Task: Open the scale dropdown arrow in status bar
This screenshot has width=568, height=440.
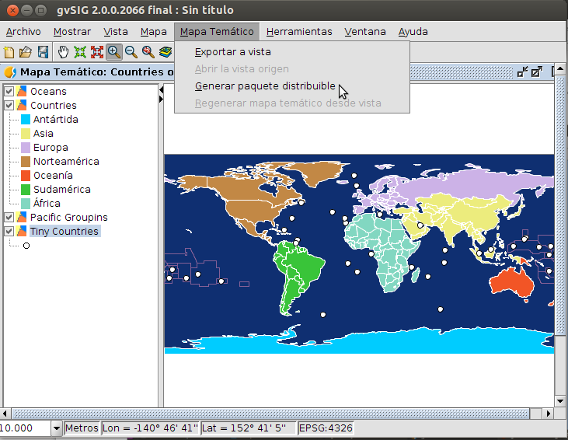Action: click(56, 428)
